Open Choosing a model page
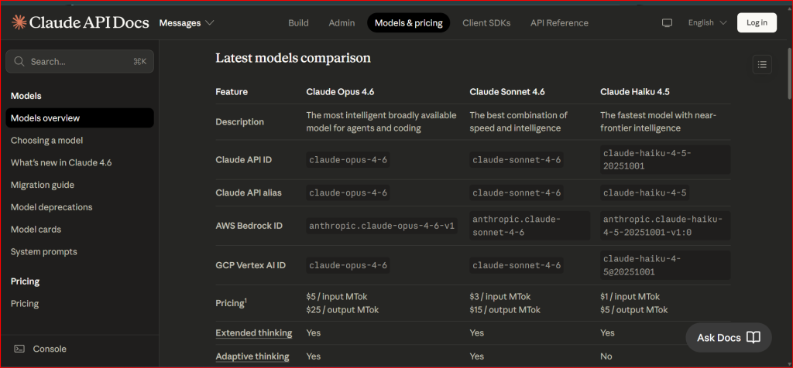793x368 pixels. point(46,141)
